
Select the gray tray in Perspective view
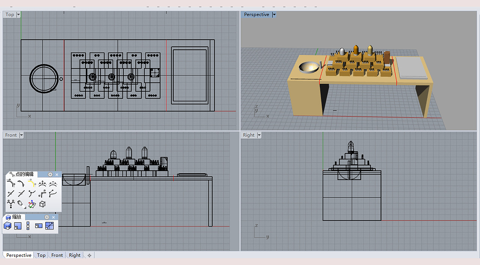pos(412,67)
